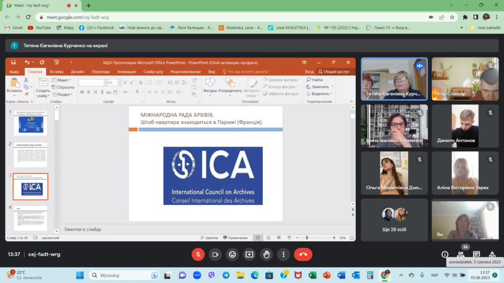Click the PowerPoint zoom slider
Viewport: 504px width, 283px height.
pyautogui.click(x=307, y=238)
